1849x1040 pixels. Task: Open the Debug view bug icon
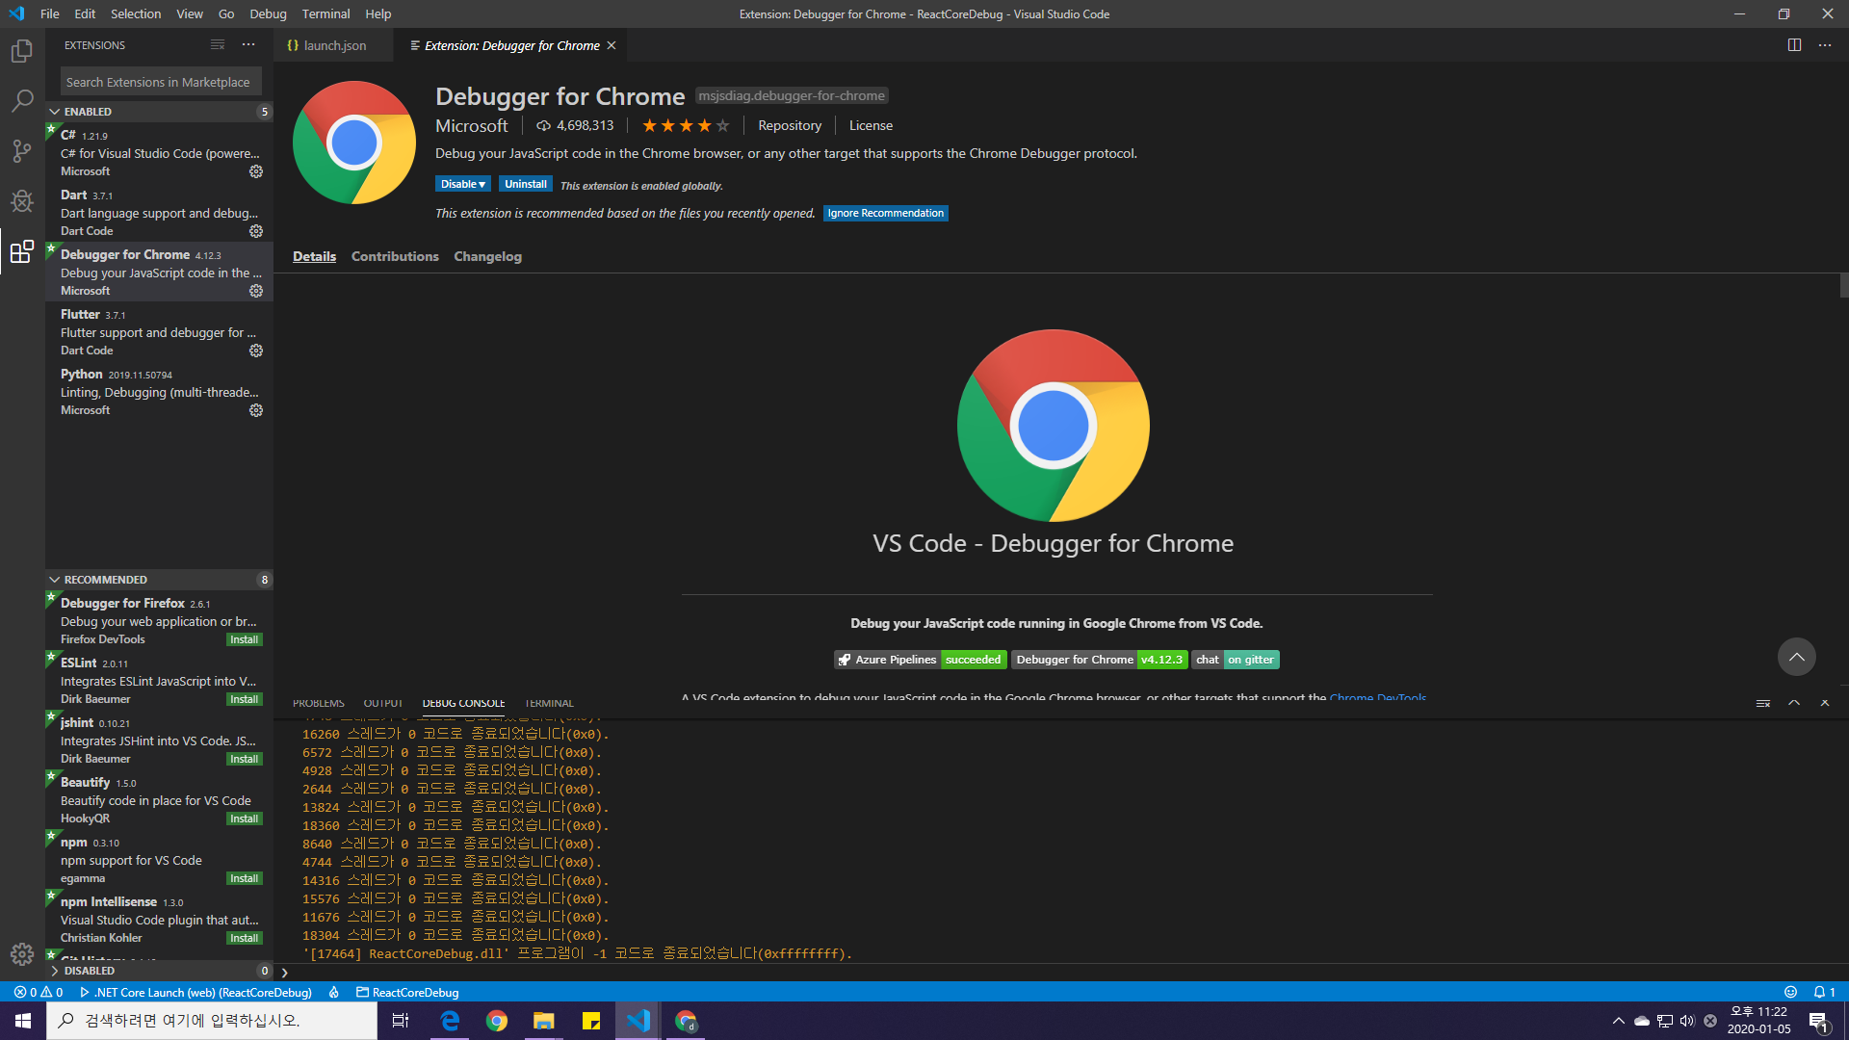coord(22,201)
